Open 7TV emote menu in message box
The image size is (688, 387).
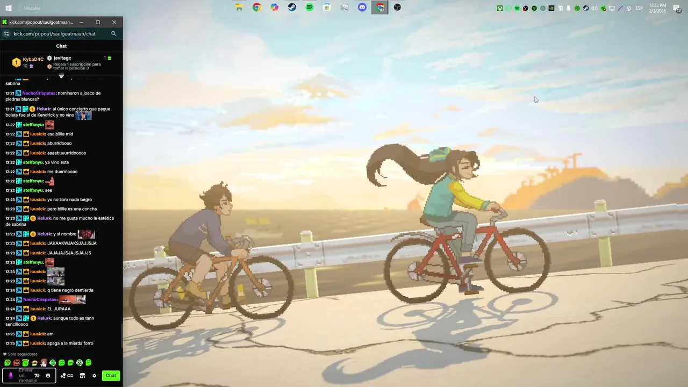37,376
